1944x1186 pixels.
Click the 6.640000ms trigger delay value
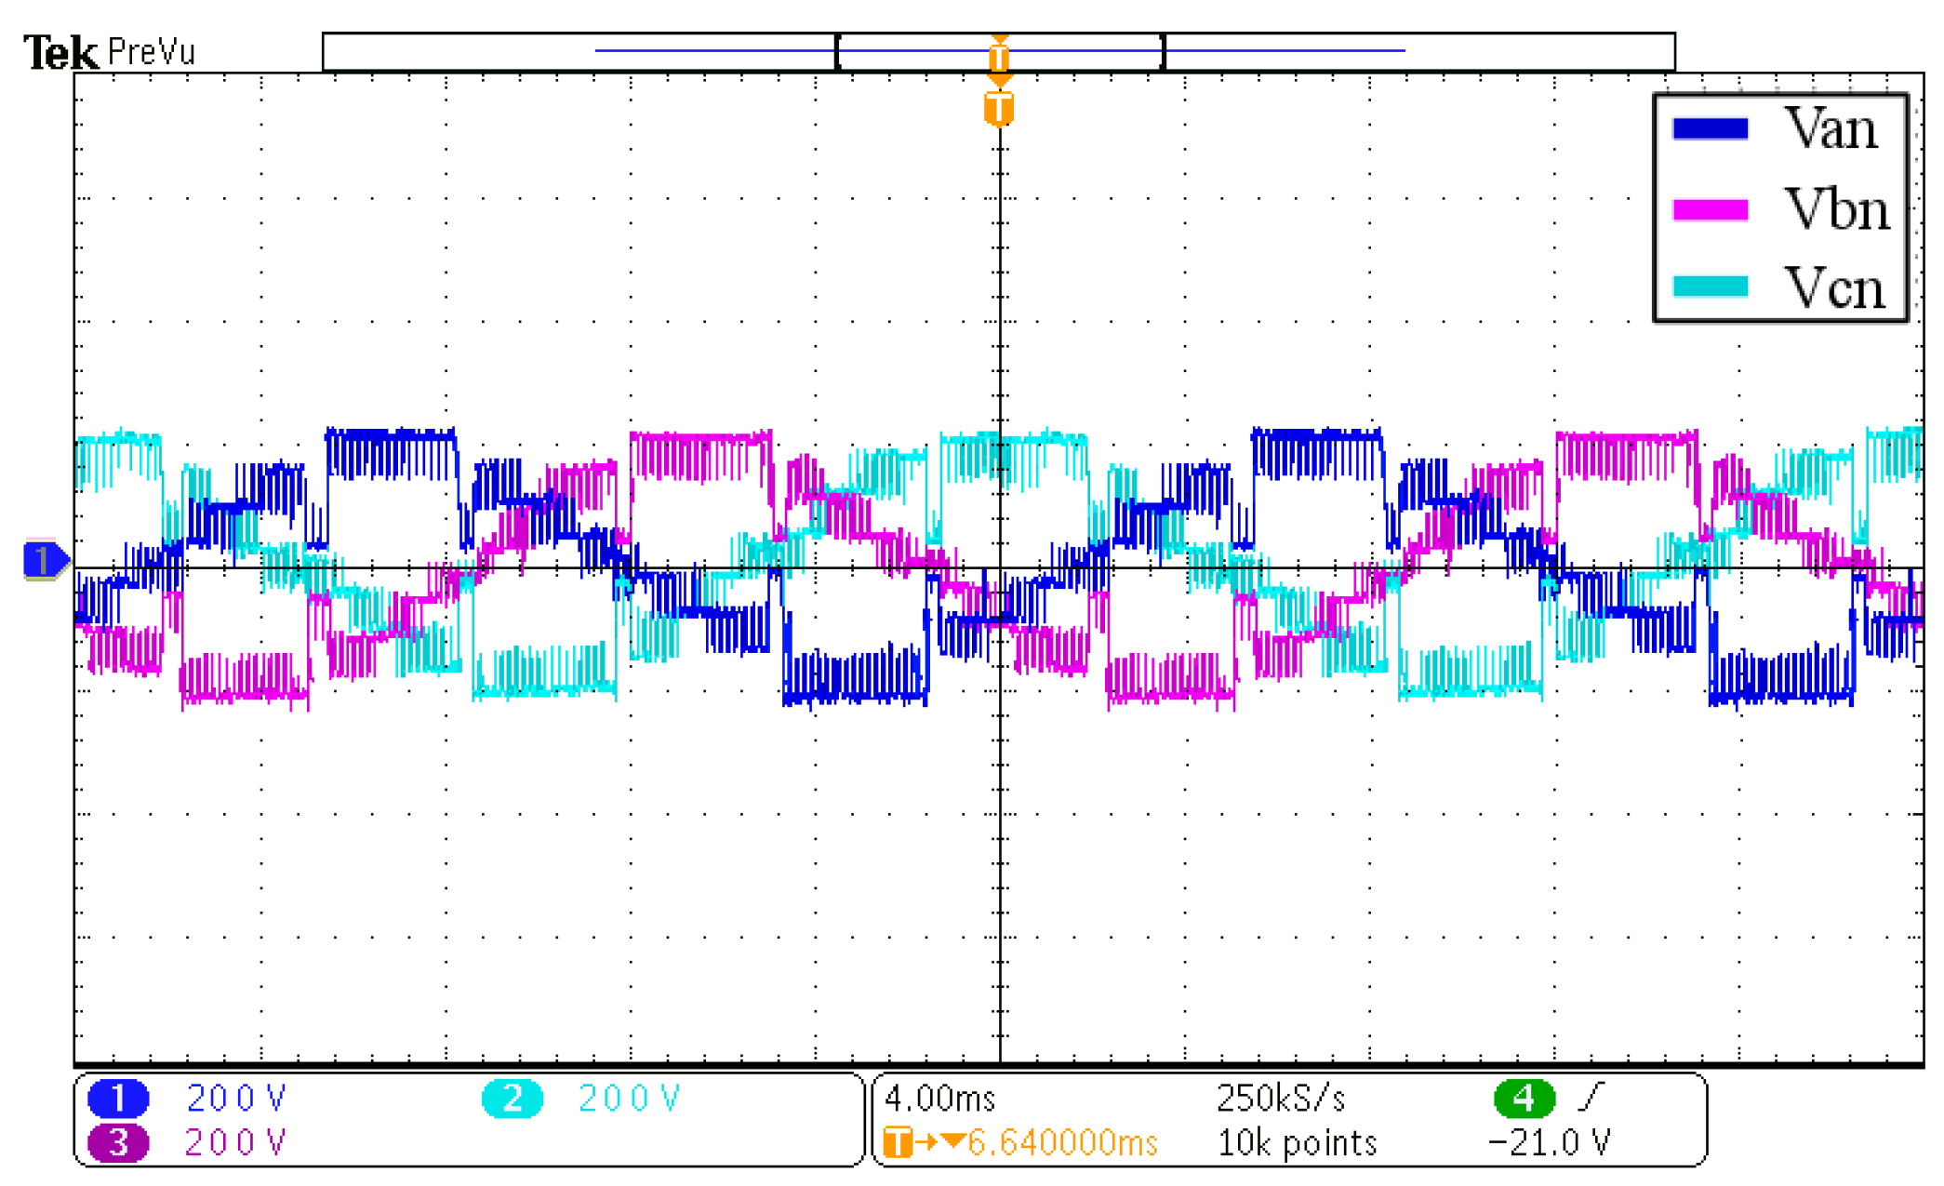[1062, 1142]
